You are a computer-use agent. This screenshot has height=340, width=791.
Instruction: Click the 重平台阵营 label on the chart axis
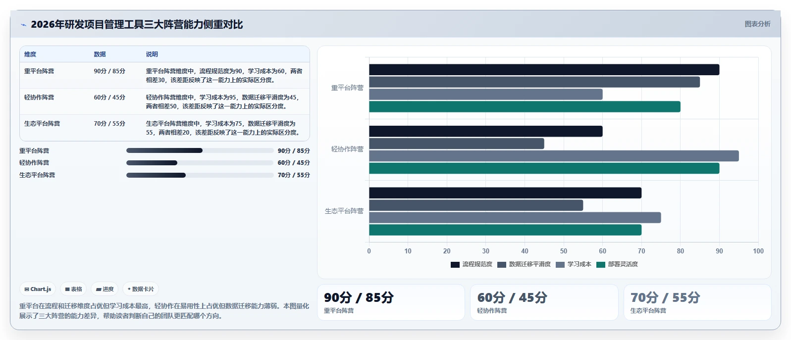coord(347,88)
